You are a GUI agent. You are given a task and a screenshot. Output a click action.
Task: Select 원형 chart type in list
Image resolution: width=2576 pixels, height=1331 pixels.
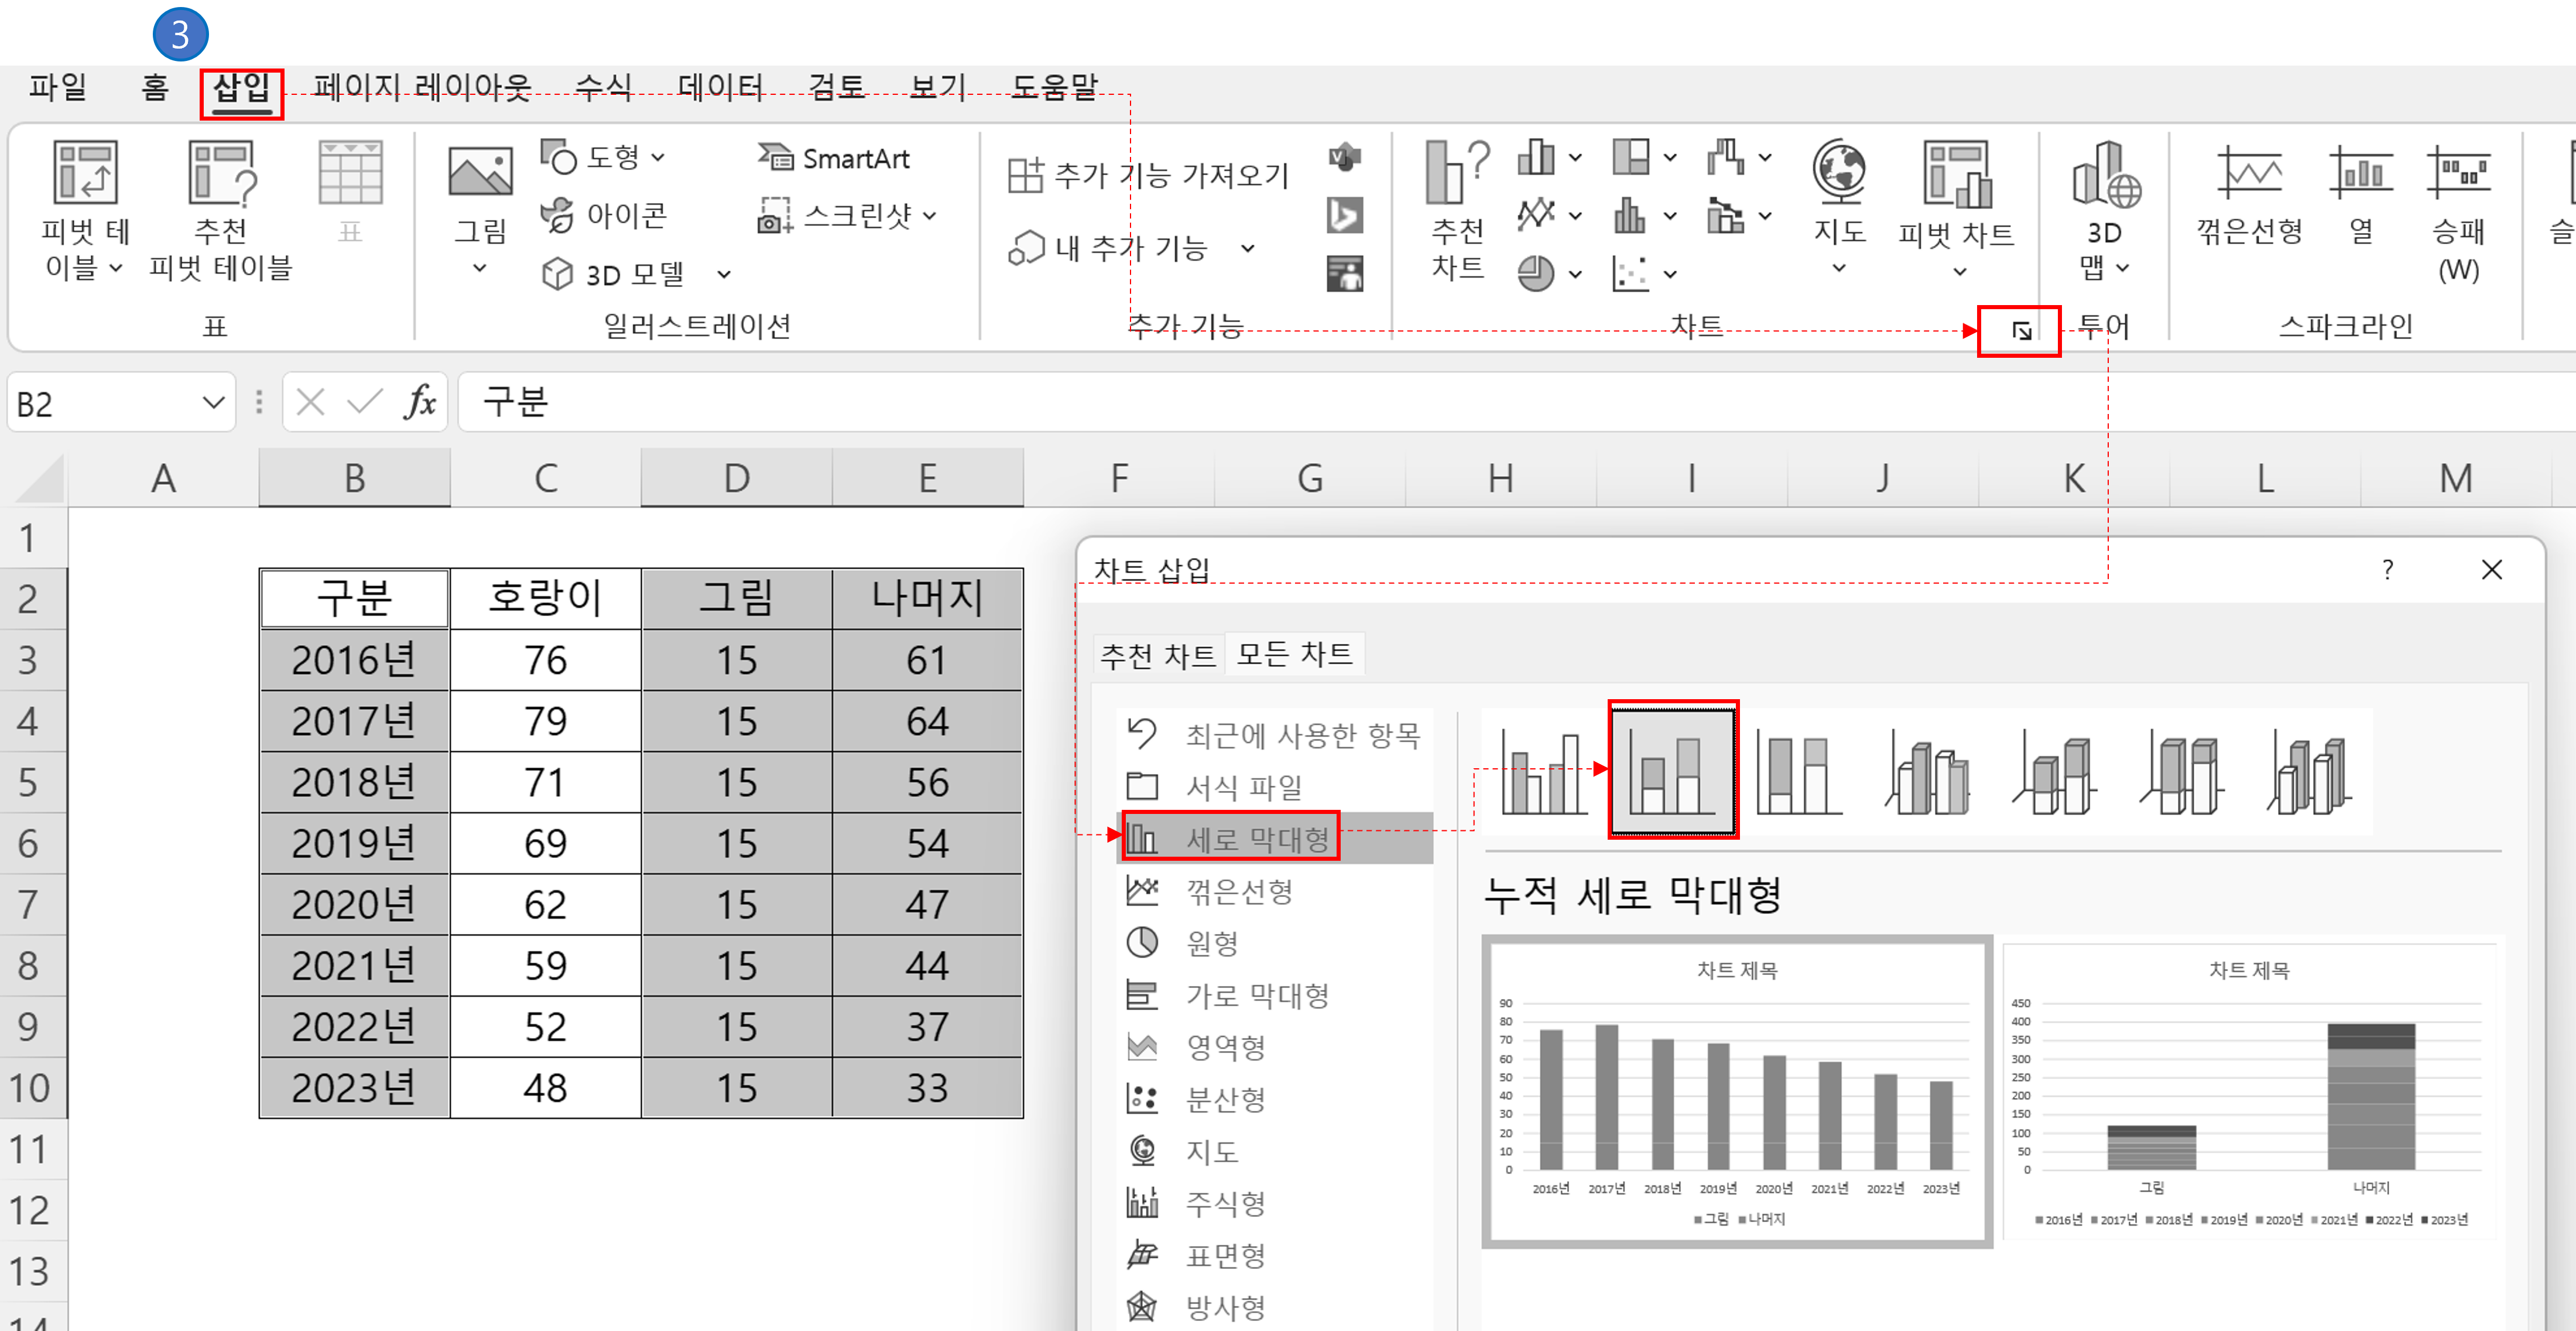click(x=1212, y=943)
